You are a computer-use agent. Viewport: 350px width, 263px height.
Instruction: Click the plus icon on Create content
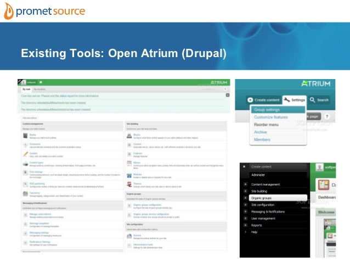[250, 100]
